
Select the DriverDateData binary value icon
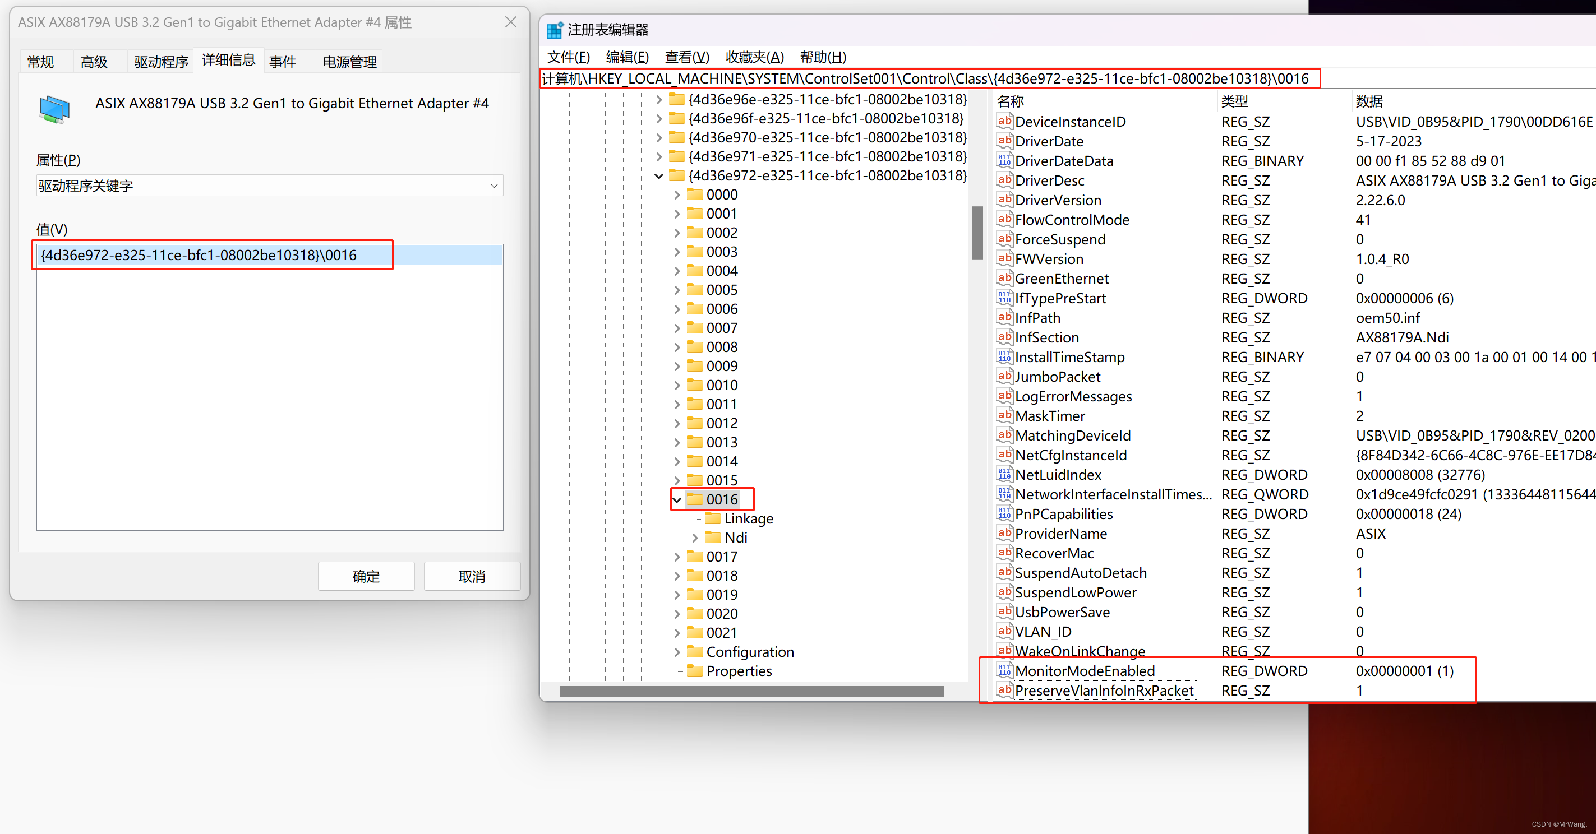1004,160
